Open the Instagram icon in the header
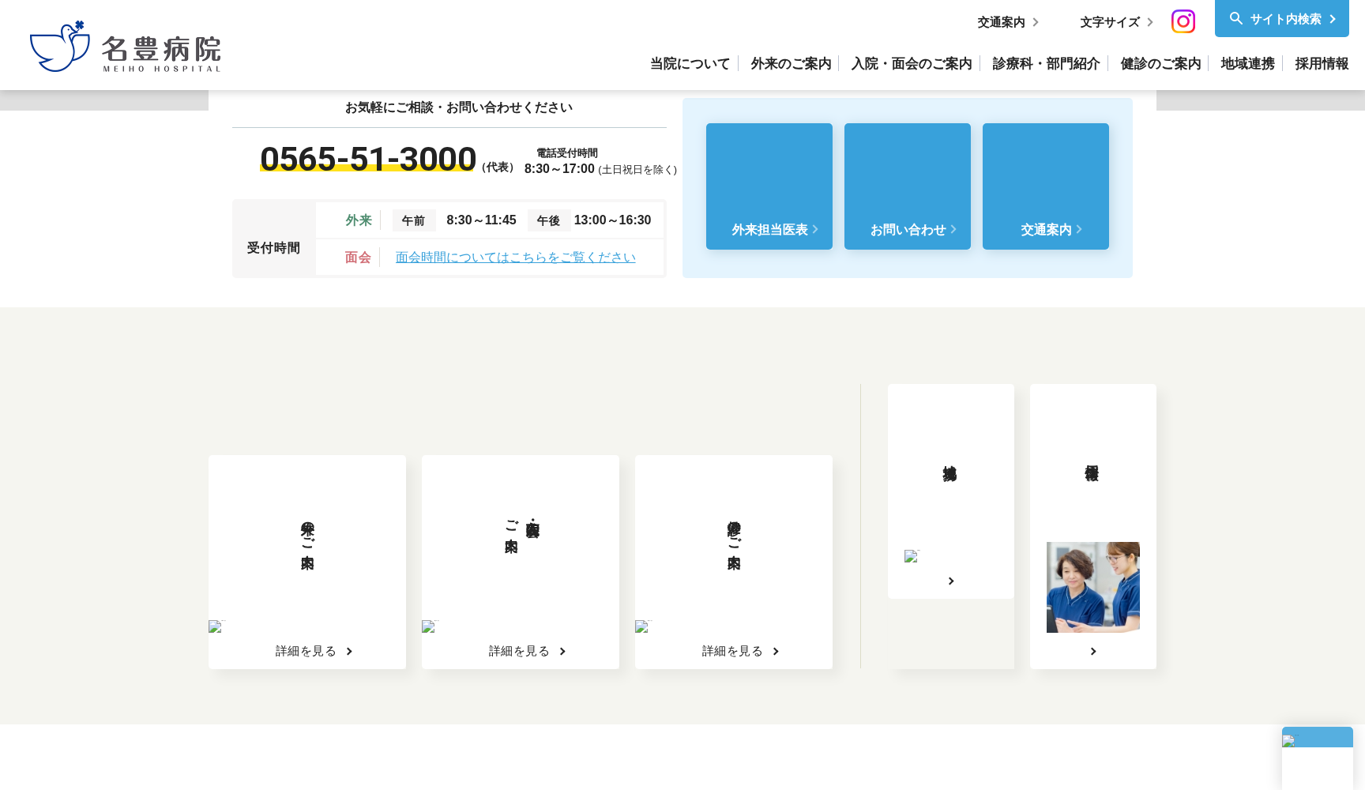Image resolution: width=1365 pixels, height=790 pixels. pos(1183,21)
